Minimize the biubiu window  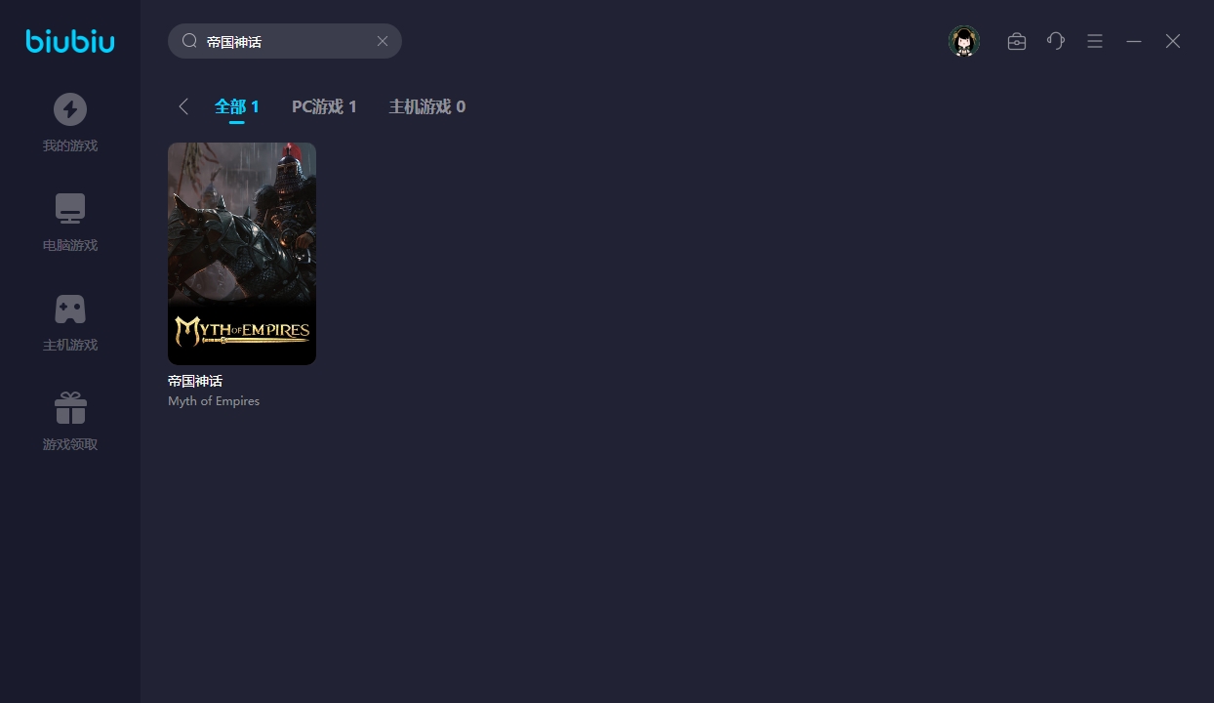(1134, 41)
